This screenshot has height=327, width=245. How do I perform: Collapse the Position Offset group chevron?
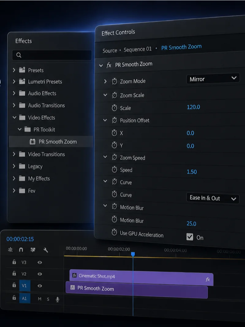[x=105, y=120]
